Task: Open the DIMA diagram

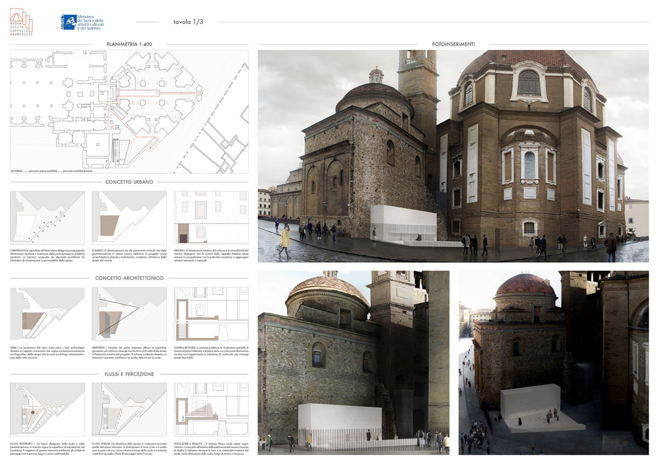Action: [47, 314]
